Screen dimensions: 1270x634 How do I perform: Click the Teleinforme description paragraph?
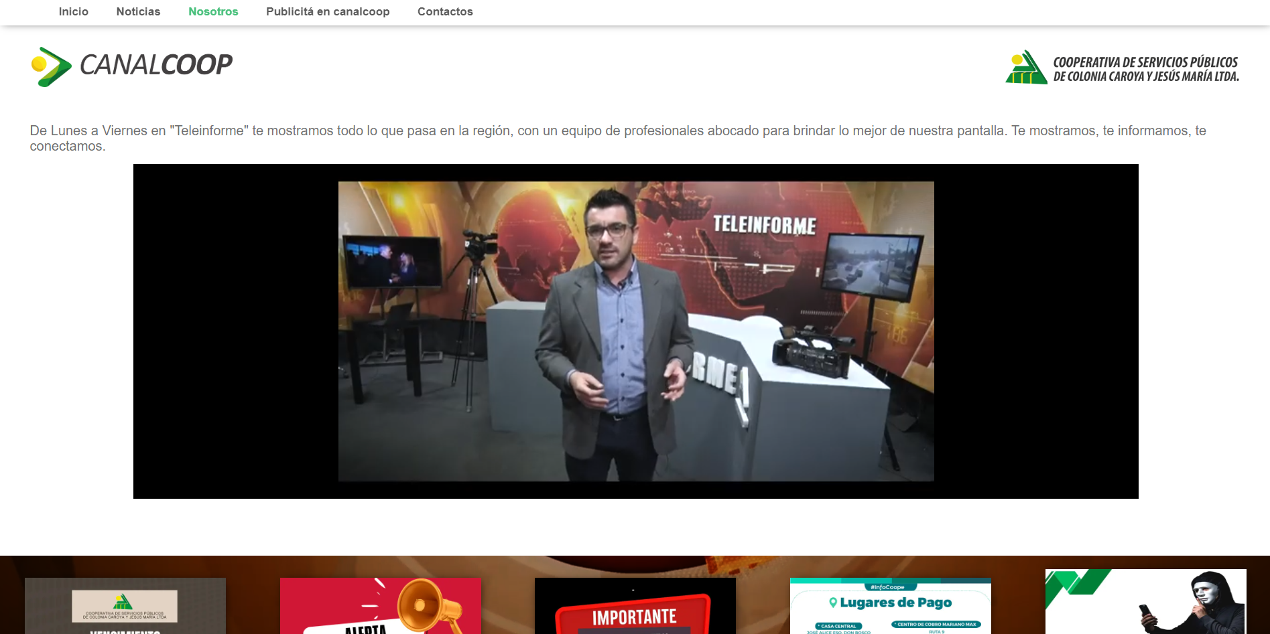[618, 139]
